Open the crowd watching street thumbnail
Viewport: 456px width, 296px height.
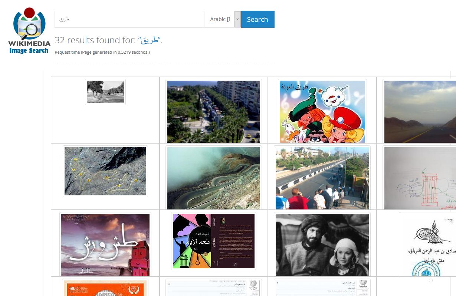pyautogui.click(x=322, y=178)
